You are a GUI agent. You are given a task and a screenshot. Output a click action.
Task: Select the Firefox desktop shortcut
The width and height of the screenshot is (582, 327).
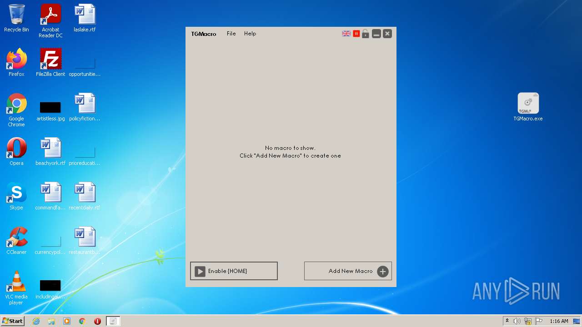tap(16, 63)
